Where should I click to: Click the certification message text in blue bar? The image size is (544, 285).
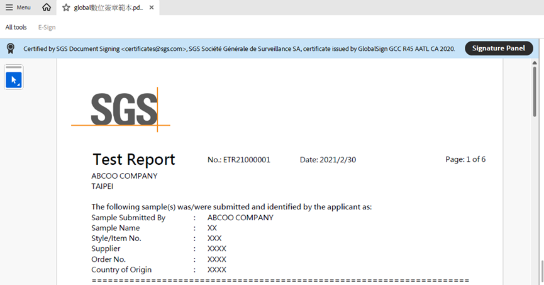(239, 48)
